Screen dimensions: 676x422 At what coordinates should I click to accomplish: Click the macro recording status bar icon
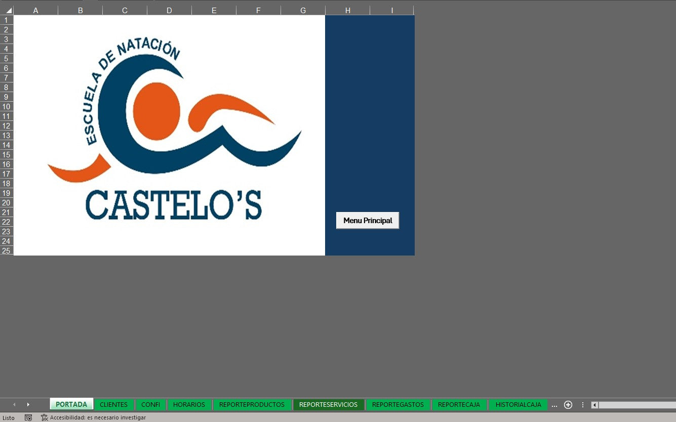point(28,417)
